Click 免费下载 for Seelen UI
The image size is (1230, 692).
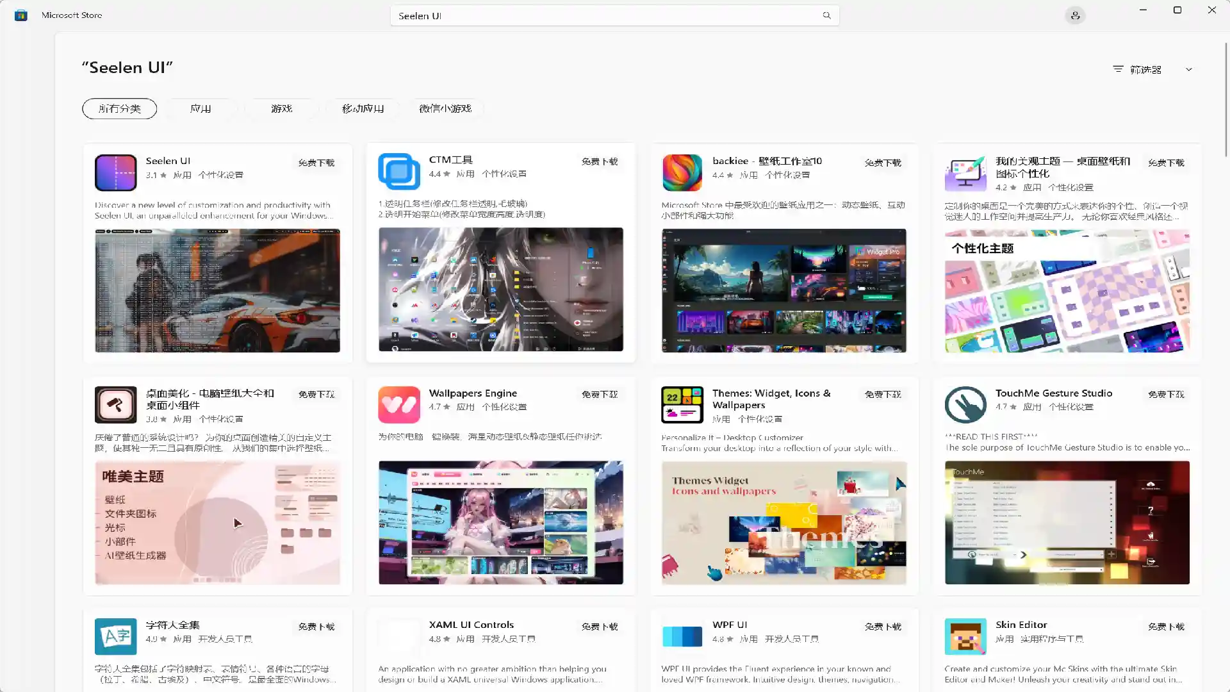(315, 163)
